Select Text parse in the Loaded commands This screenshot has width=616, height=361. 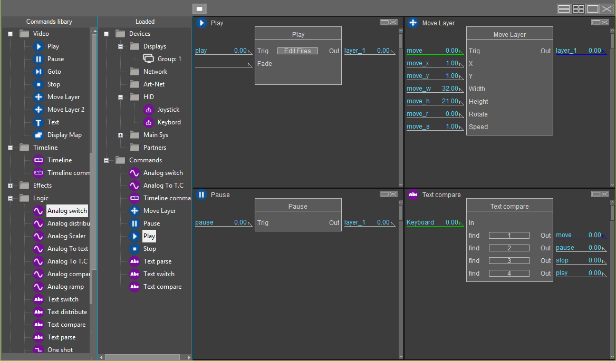(157, 261)
